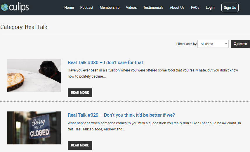250x152 pixels.
Task: Open the Sorry We're Closed thumbnail
Action: click(x=34, y=128)
